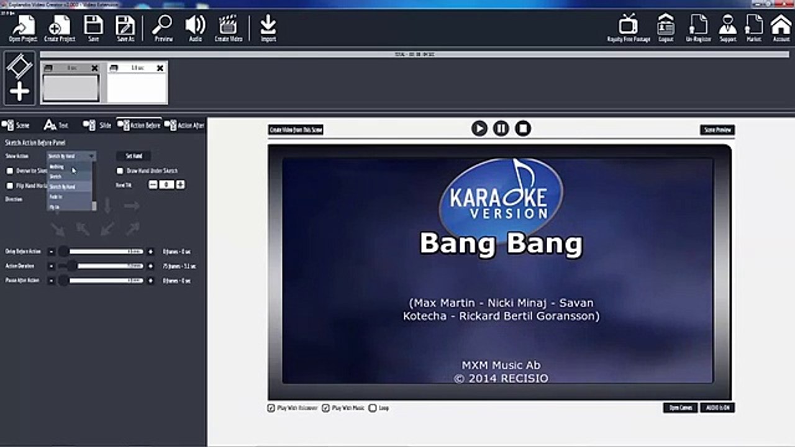
Task: Open Royalty Free Footage
Action: 629,29
